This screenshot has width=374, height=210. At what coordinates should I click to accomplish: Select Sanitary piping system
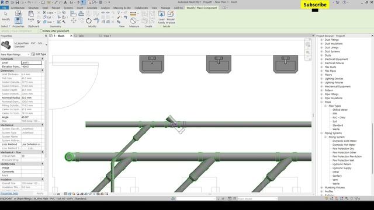pyautogui.click(x=337, y=176)
